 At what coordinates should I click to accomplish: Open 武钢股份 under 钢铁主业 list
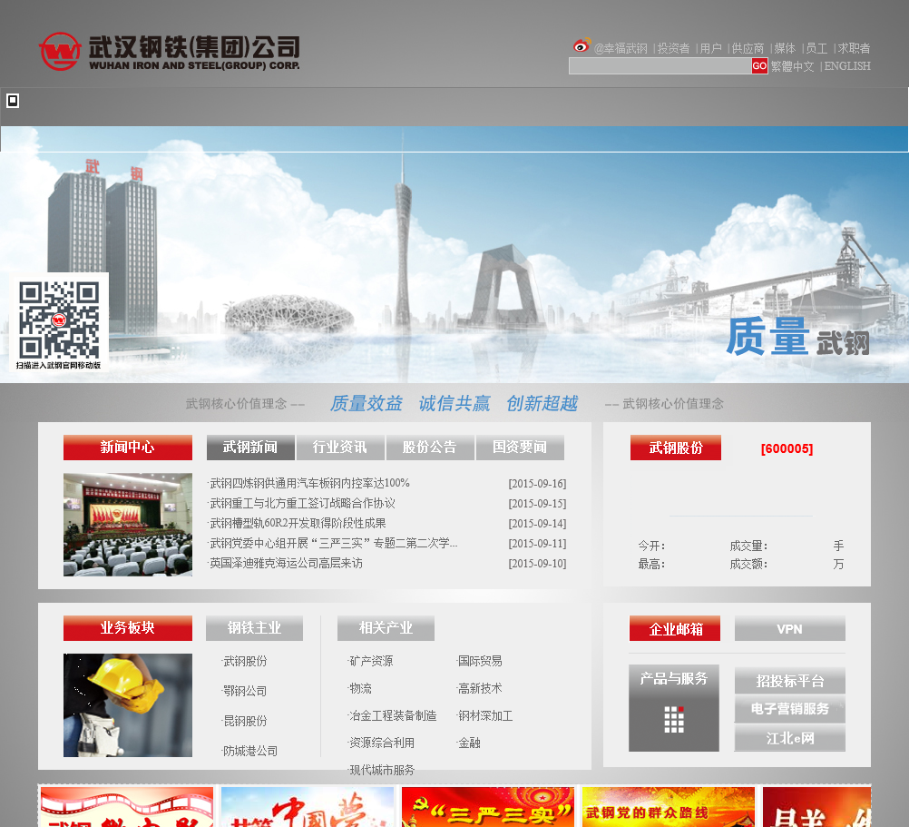click(x=245, y=661)
